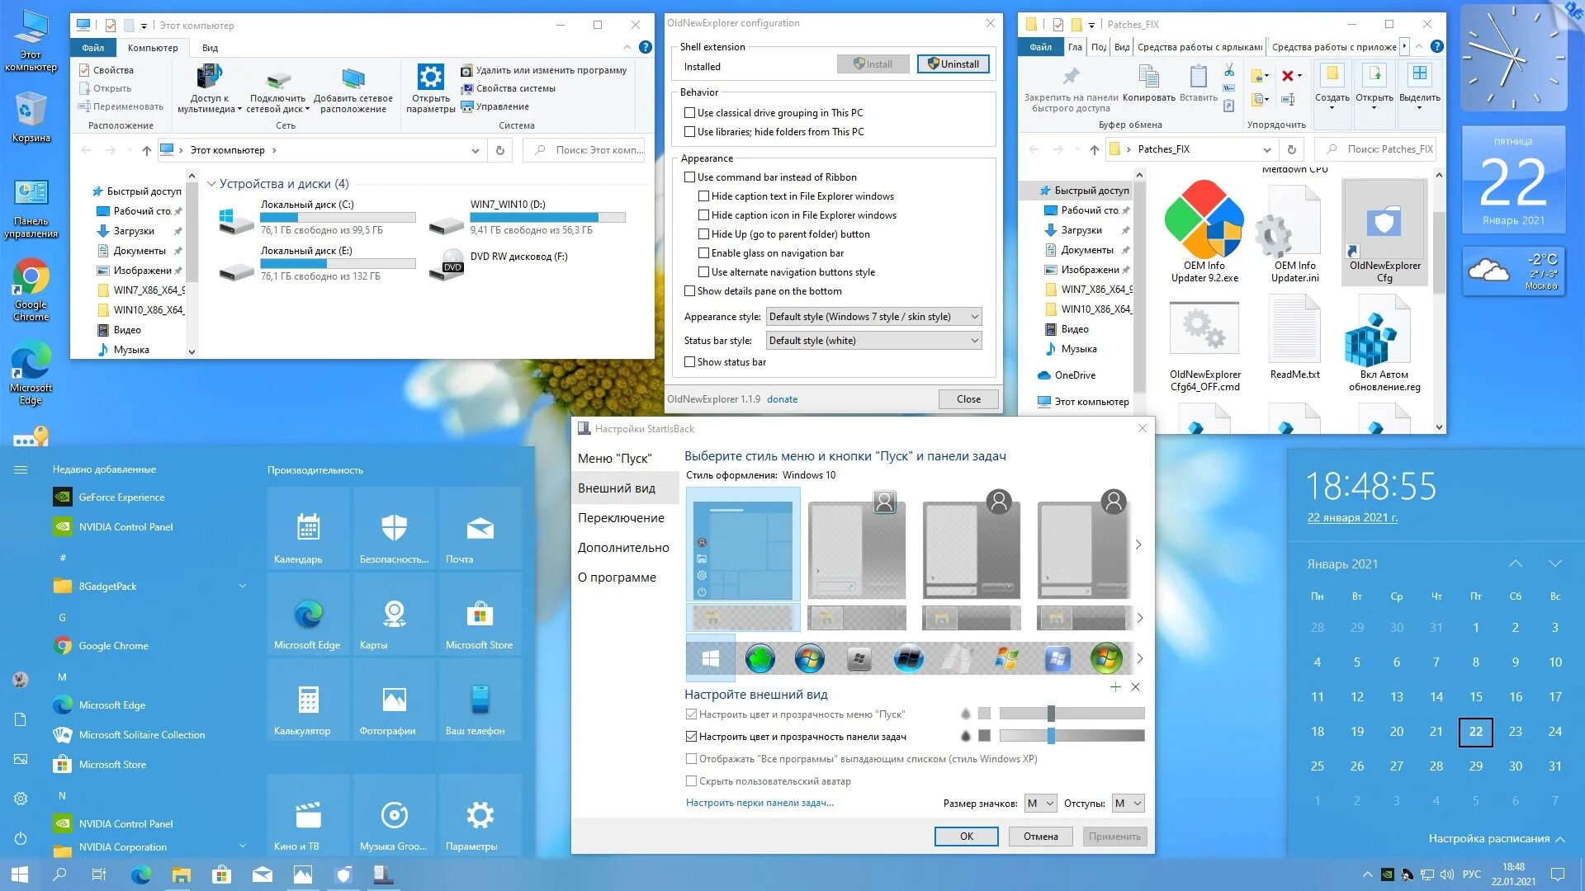Expand the address bar history in This PC
1585x891 pixels.
tap(475, 151)
